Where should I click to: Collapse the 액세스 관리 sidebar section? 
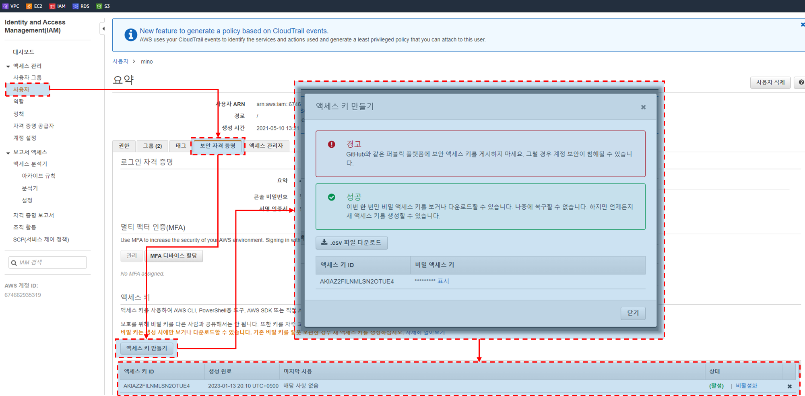tap(8, 66)
